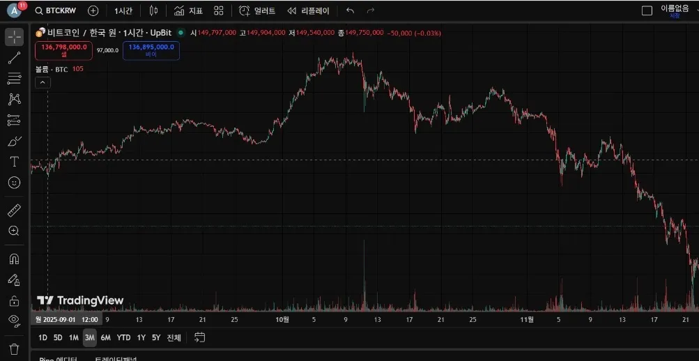Viewport: 699px width, 361px height.
Task: Toggle stay in drawing mode
Action: pyautogui.click(x=14, y=280)
